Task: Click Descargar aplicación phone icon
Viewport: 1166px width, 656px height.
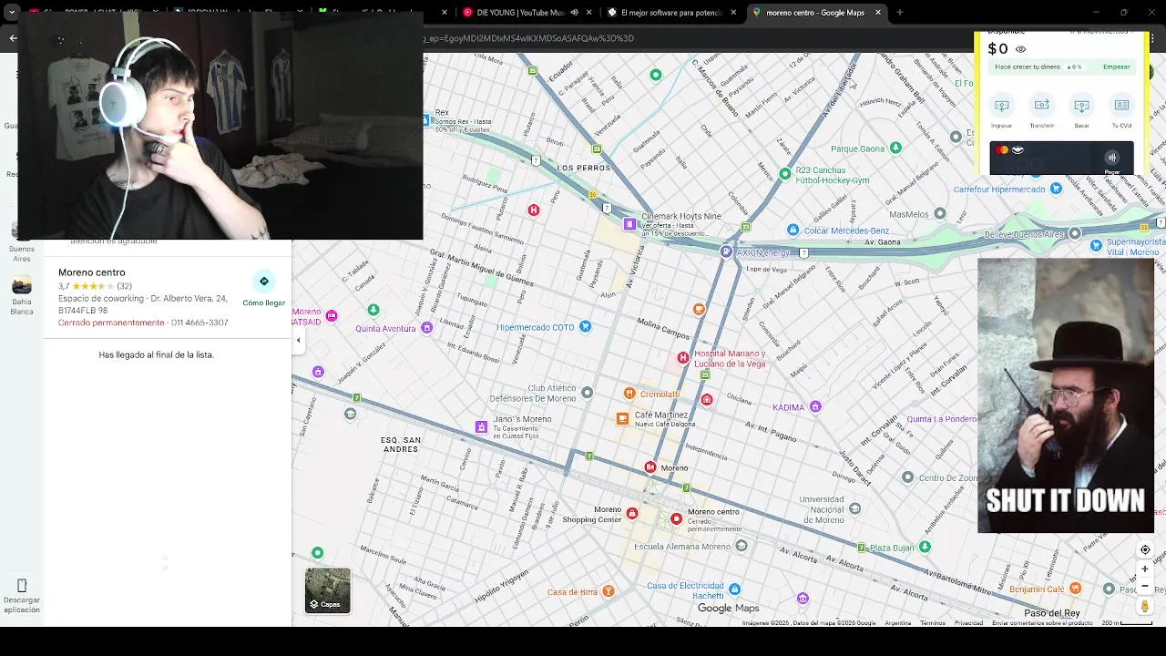Action: pos(22,585)
